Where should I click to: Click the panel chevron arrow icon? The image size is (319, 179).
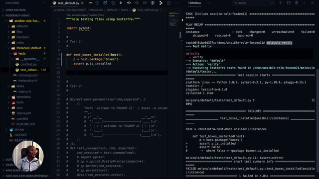305,3
